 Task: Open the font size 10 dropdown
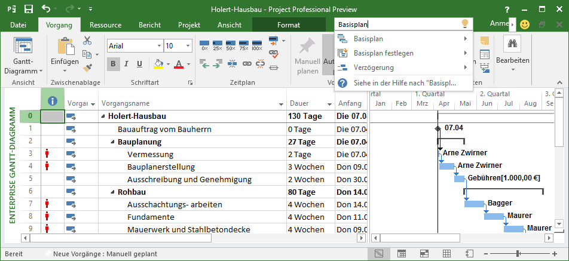point(188,46)
